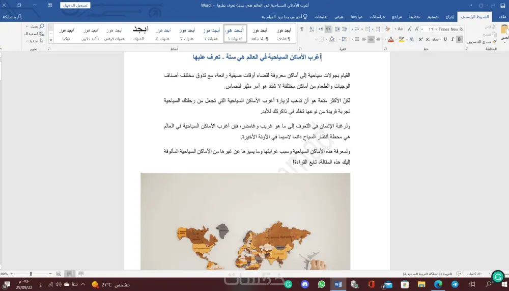Switch to read mode view icon
The height and width of the screenshot is (291, 509).
[x=81, y=274]
